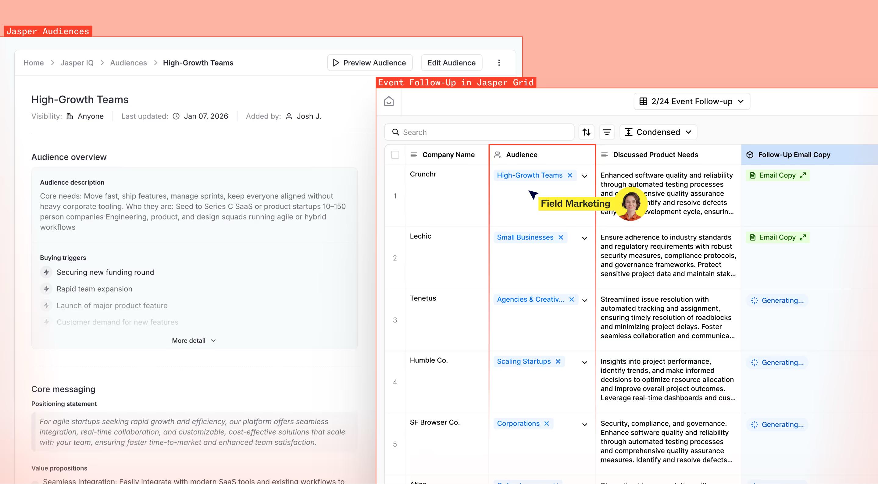Expand the Email Copy for Crunchr
This screenshot has height=484, width=878.
[803, 176]
